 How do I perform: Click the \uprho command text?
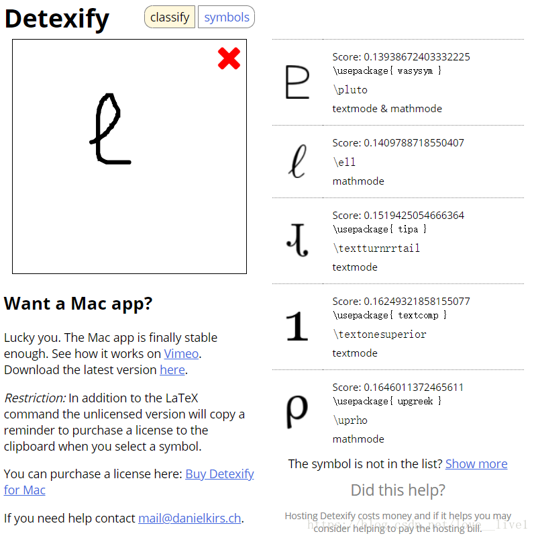click(x=350, y=420)
